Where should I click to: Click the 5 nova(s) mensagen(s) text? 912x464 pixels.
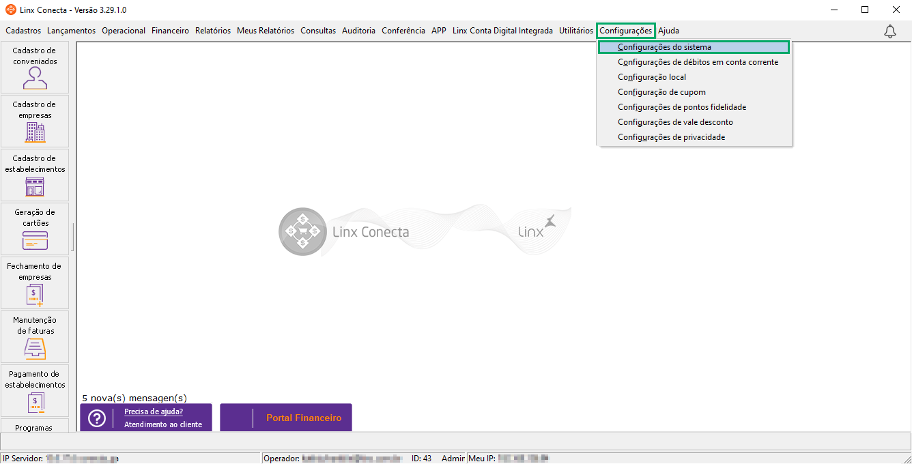tap(134, 398)
